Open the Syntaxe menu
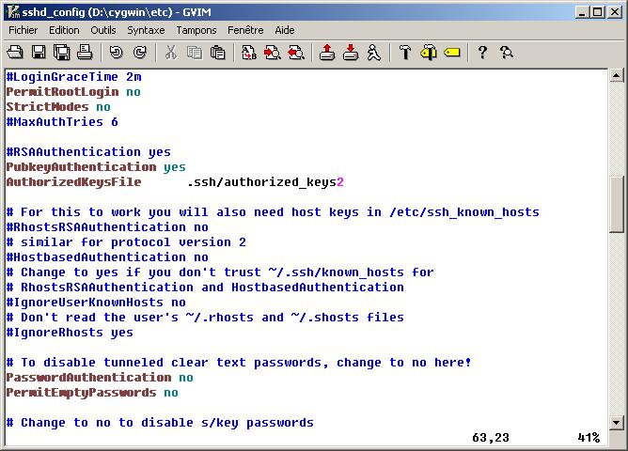The height and width of the screenshot is (451, 628). pos(146,30)
